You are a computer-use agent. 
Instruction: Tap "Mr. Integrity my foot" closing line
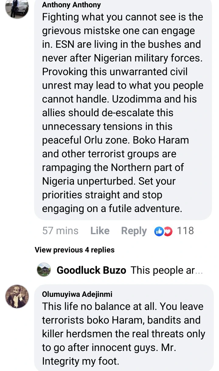click(80, 361)
